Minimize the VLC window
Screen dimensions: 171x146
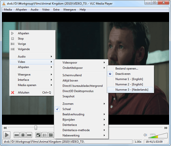148,3
